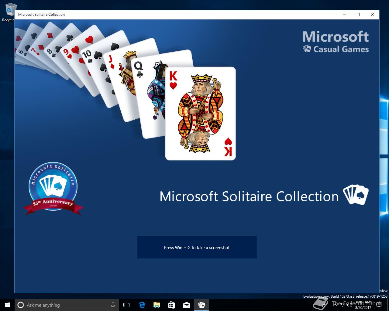This screenshot has height=311, width=389.
Task: Launch Microsoft Edge from the taskbar
Action: [142, 305]
